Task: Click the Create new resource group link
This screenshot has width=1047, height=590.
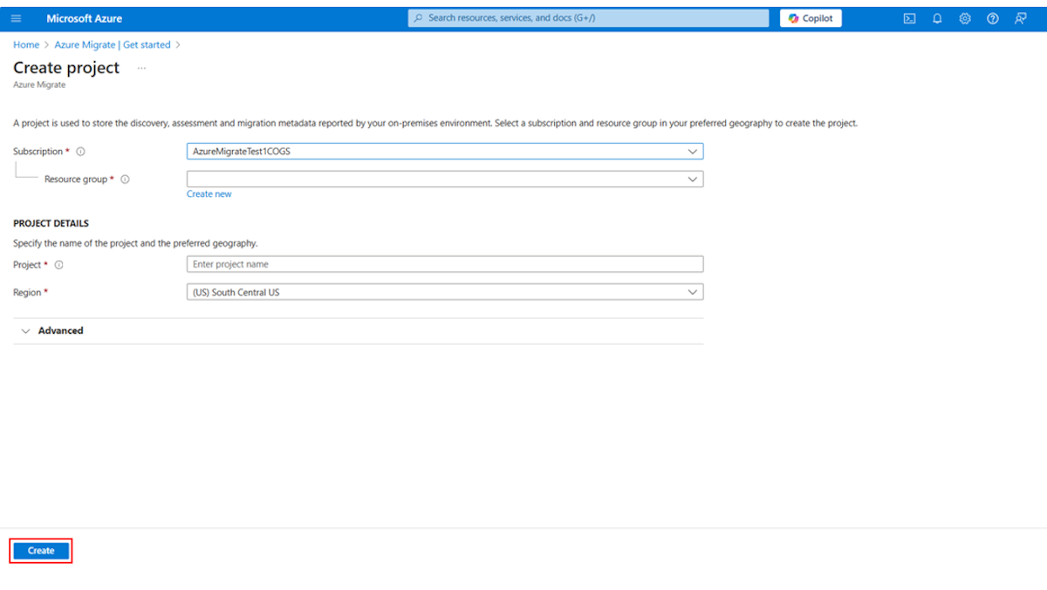Action: click(x=209, y=194)
